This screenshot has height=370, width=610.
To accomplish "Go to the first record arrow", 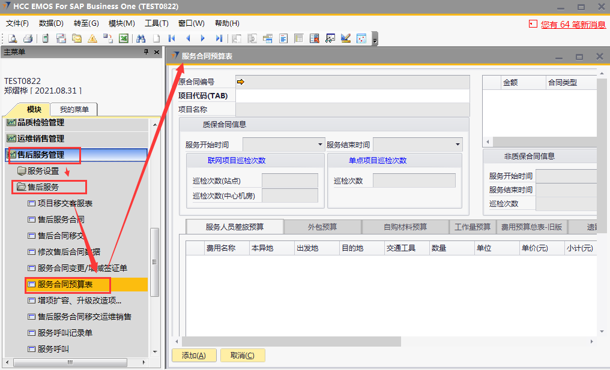I will point(172,38).
